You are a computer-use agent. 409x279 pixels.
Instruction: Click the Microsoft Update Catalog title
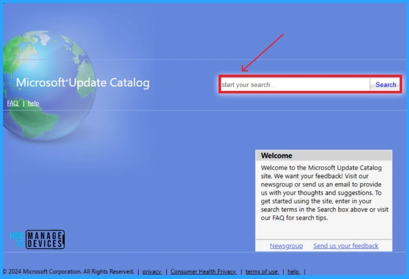[x=83, y=82]
